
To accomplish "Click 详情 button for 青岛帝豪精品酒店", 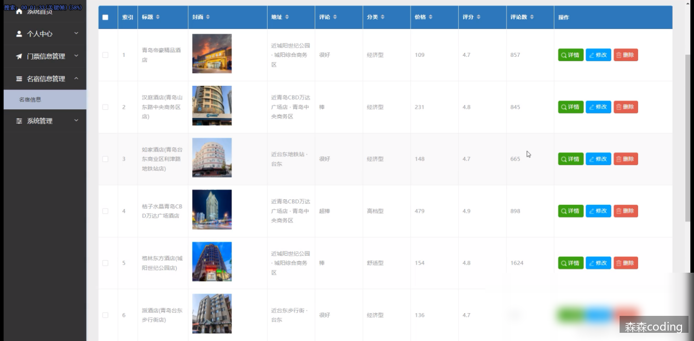I will pyautogui.click(x=571, y=55).
